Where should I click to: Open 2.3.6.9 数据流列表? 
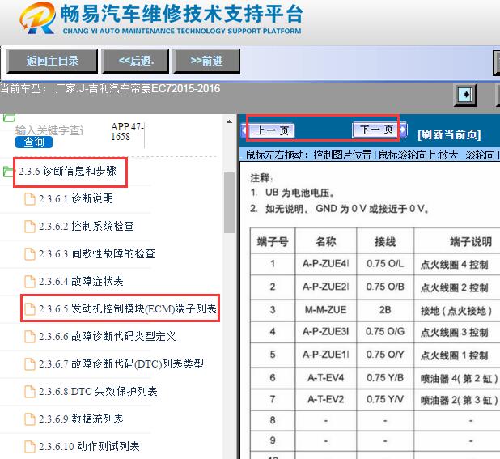pos(81,419)
